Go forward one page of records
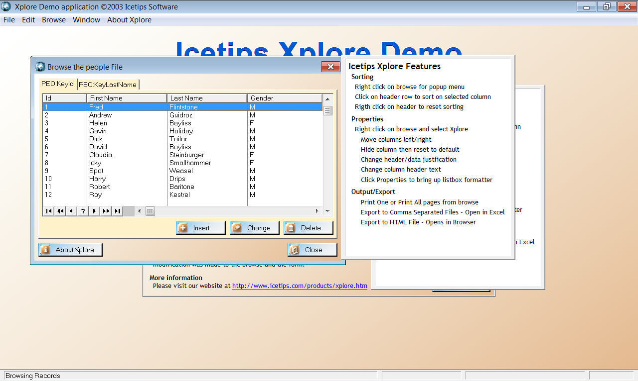The width and height of the screenshot is (638, 381). (106, 211)
